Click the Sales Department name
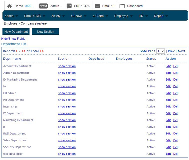Screen dimensions: 189x160 tap(15, 140)
